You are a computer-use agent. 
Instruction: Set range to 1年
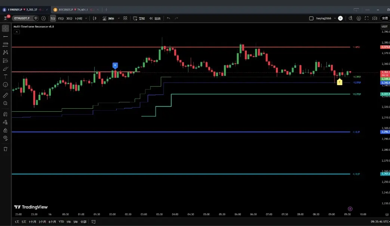pos(69,222)
